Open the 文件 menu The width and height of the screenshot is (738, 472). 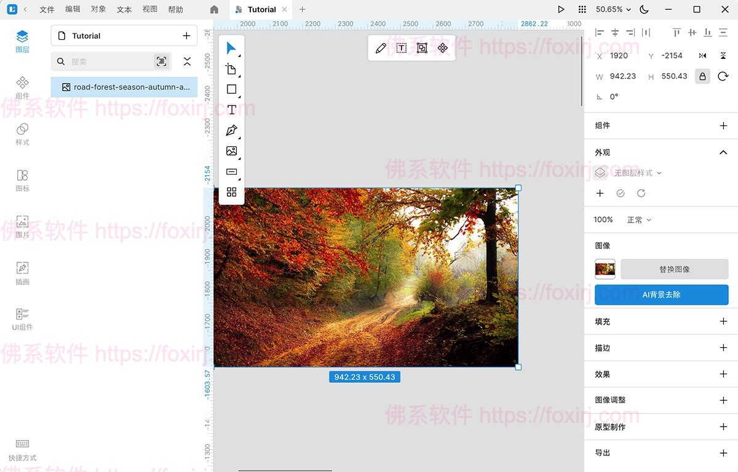point(47,9)
